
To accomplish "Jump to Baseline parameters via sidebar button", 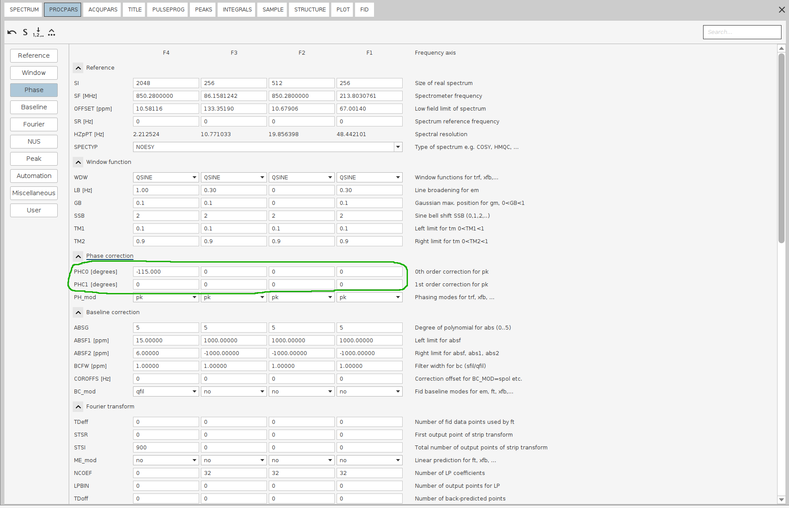I will [34, 107].
